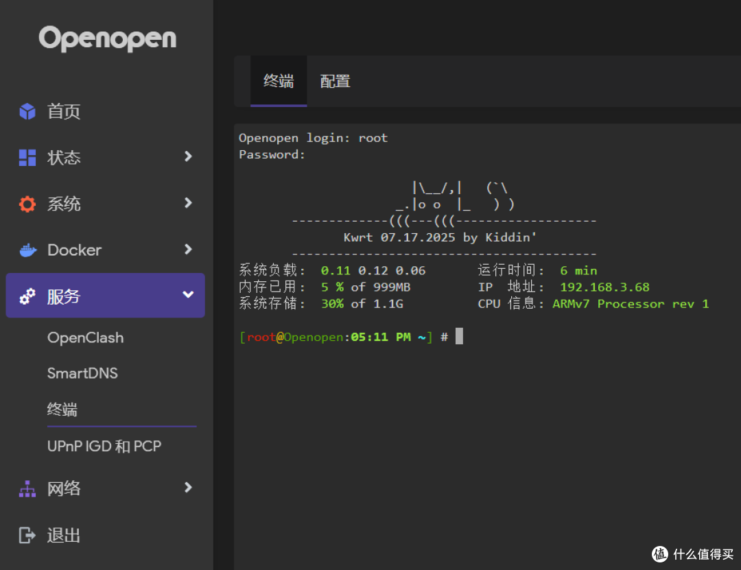Open the SmartDNS service page
The height and width of the screenshot is (570, 741).
82,373
